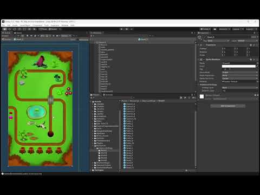Select the Move tool in toolbar
260x195 pixels.
pos(10,29)
